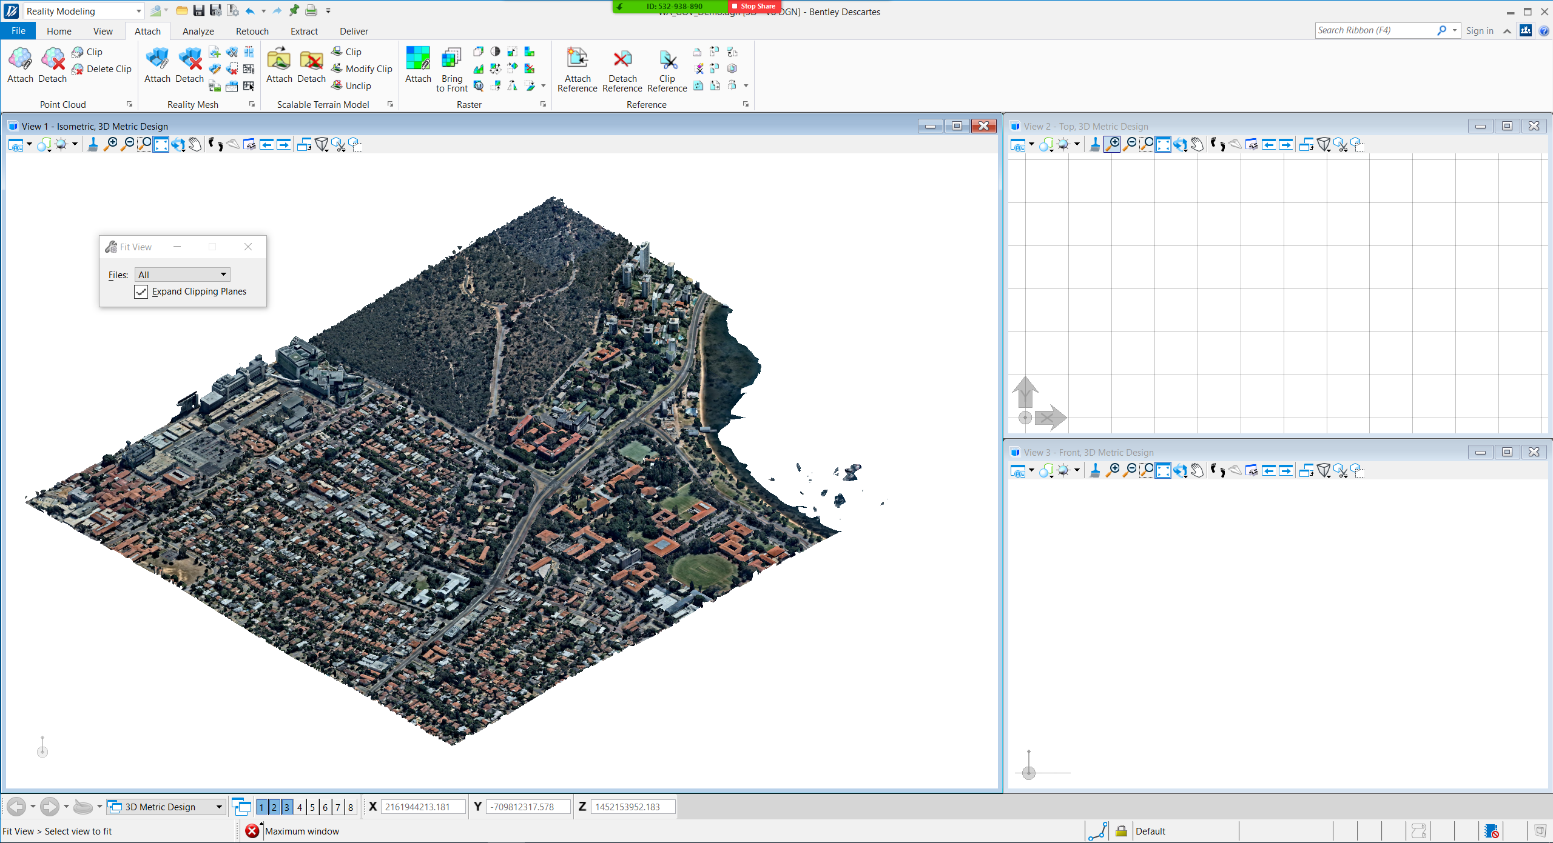The image size is (1553, 843).
Task: Click Window Area zoom tool in View 1
Action: [x=144, y=144]
